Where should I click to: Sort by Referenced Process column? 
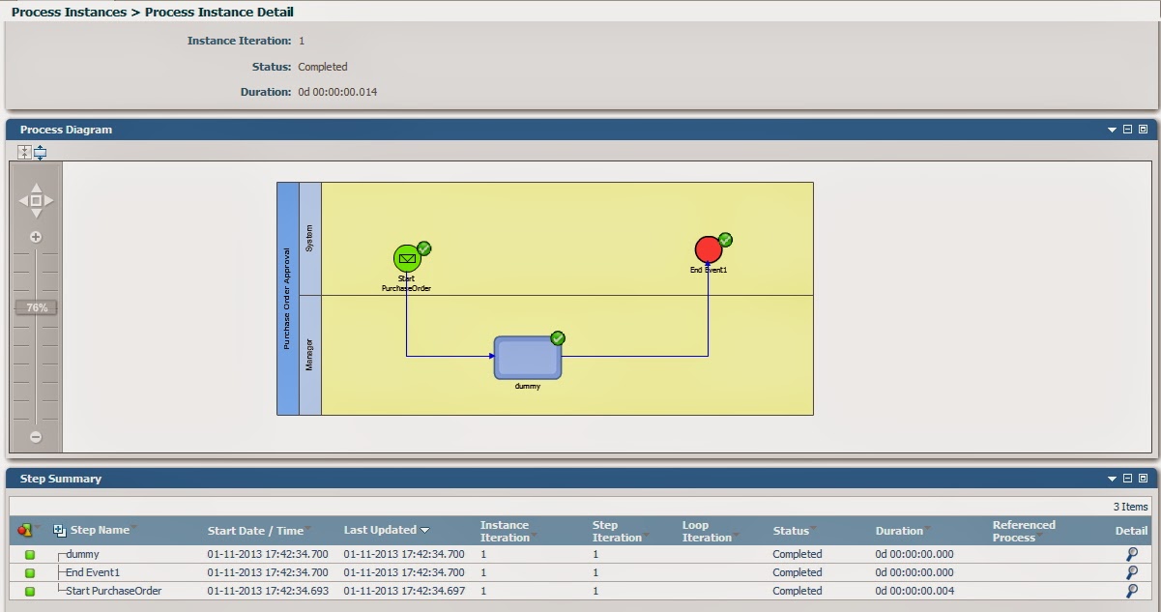click(x=1024, y=531)
